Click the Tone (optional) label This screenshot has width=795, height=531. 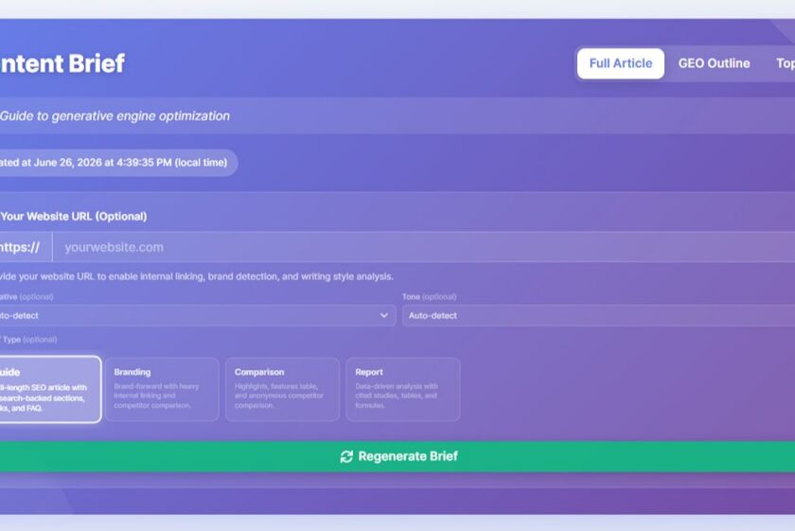(429, 296)
